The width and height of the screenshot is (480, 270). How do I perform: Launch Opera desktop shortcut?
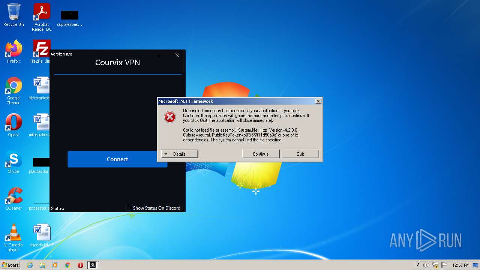[x=13, y=125]
